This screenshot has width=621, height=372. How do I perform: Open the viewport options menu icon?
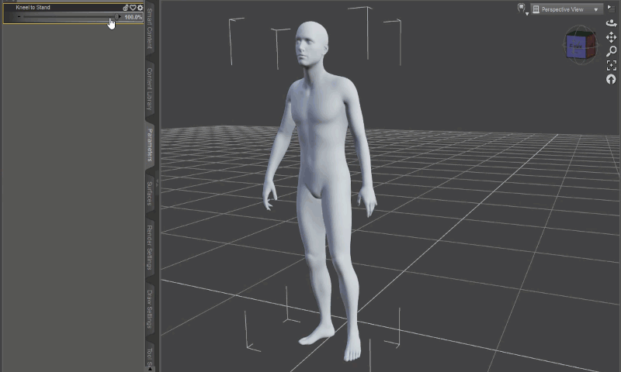point(611,9)
